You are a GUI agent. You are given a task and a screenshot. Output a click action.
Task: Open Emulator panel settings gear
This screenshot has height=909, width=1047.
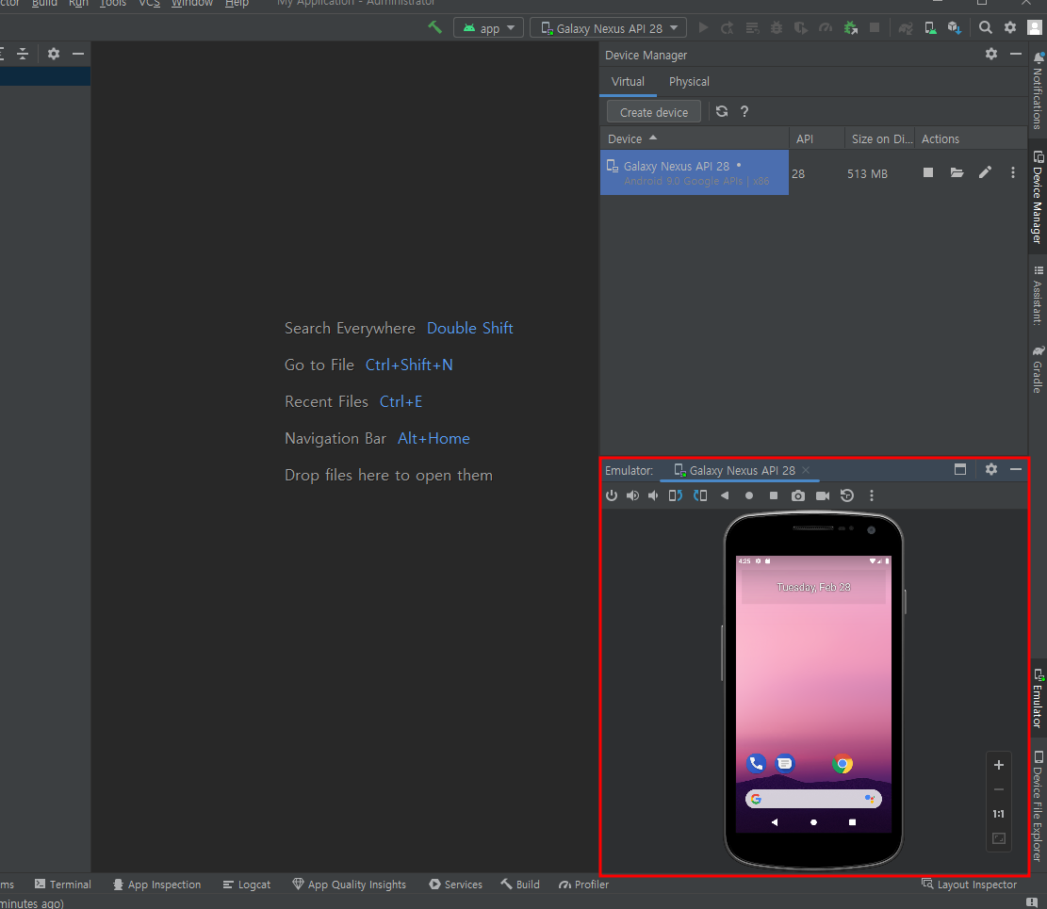pos(990,469)
